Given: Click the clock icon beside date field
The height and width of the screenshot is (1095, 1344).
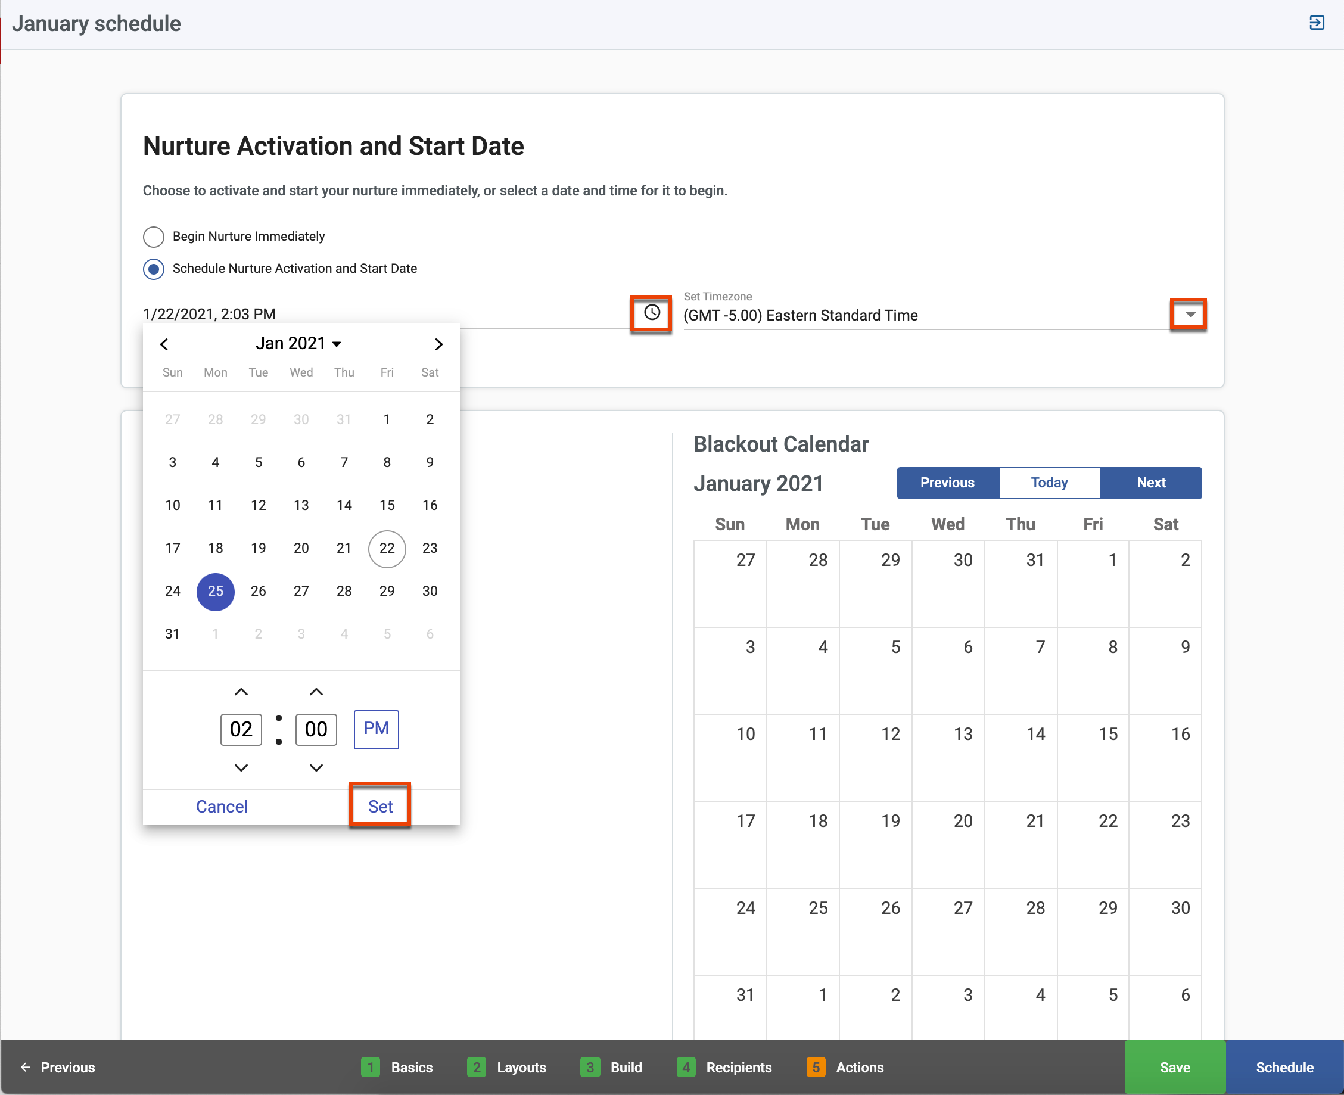Looking at the screenshot, I should [x=652, y=313].
